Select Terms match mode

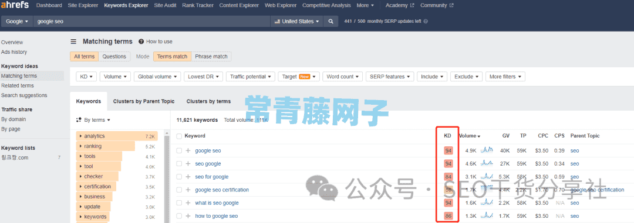pos(172,56)
